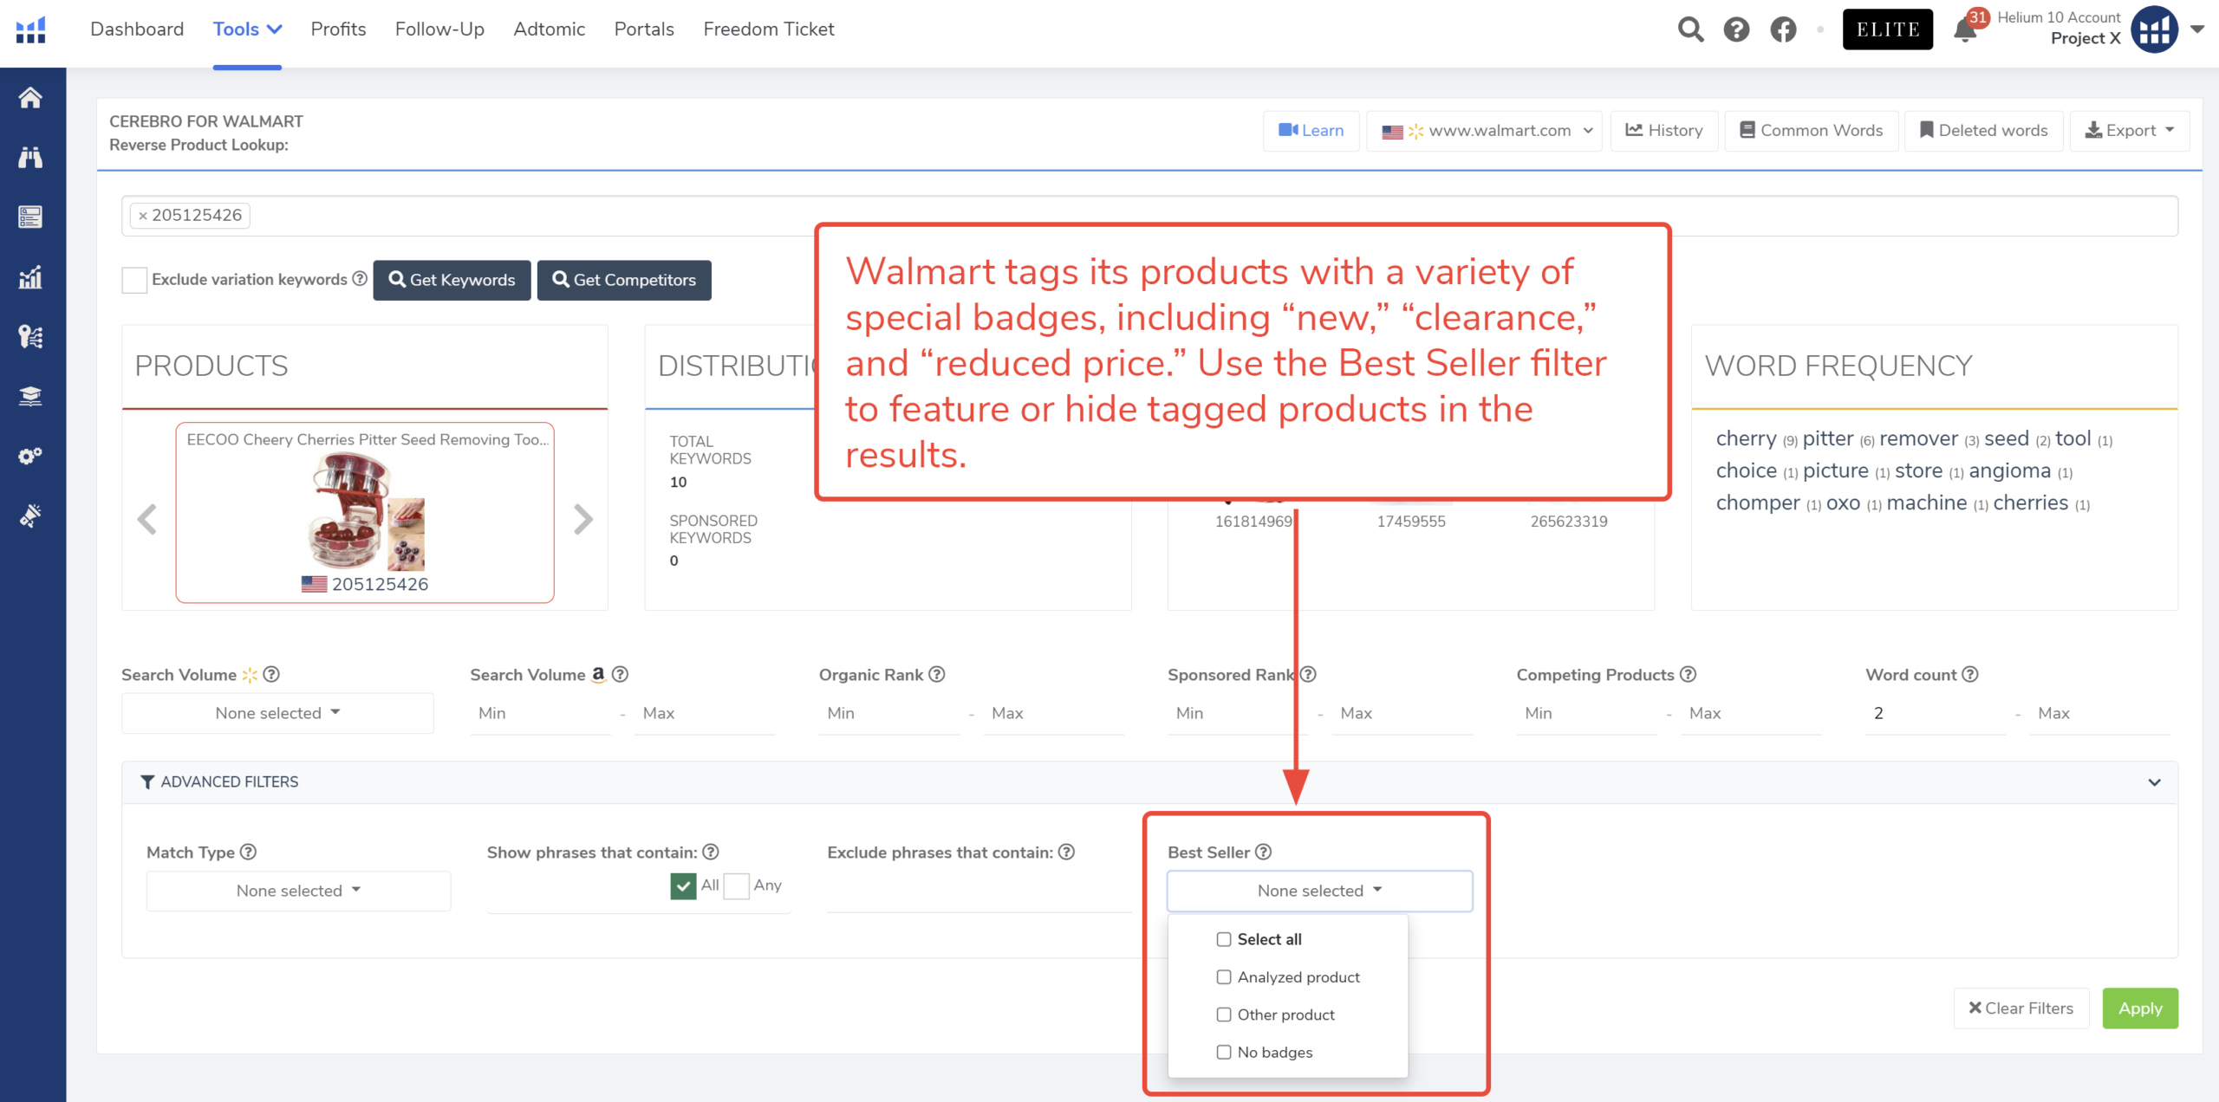Open the Profits menu item
The image size is (2219, 1102).
click(x=338, y=29)
